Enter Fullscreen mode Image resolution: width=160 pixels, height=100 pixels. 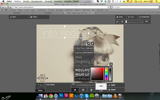[x=144, y=17]
